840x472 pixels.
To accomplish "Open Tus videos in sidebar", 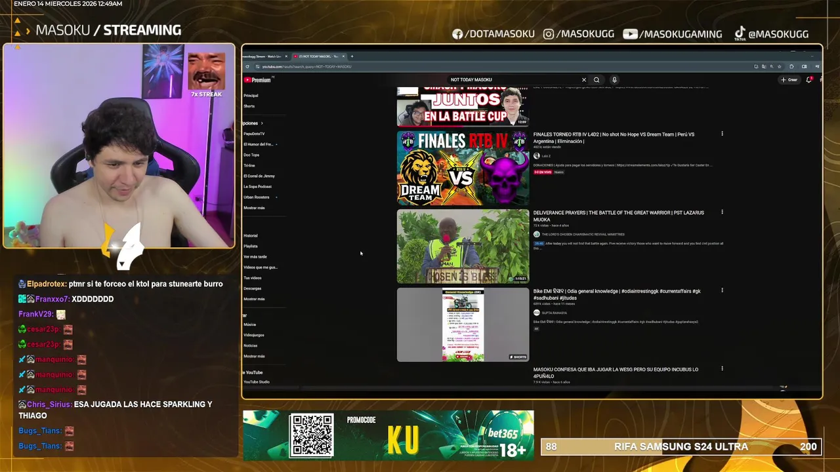I will coord(253,278).
